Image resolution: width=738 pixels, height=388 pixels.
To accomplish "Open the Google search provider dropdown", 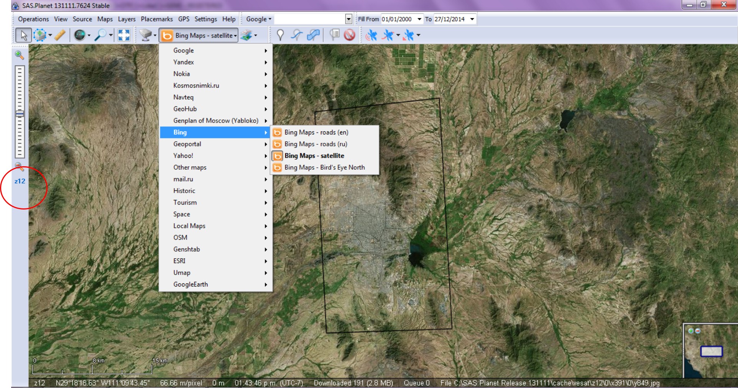I will (x=259, y=19).
